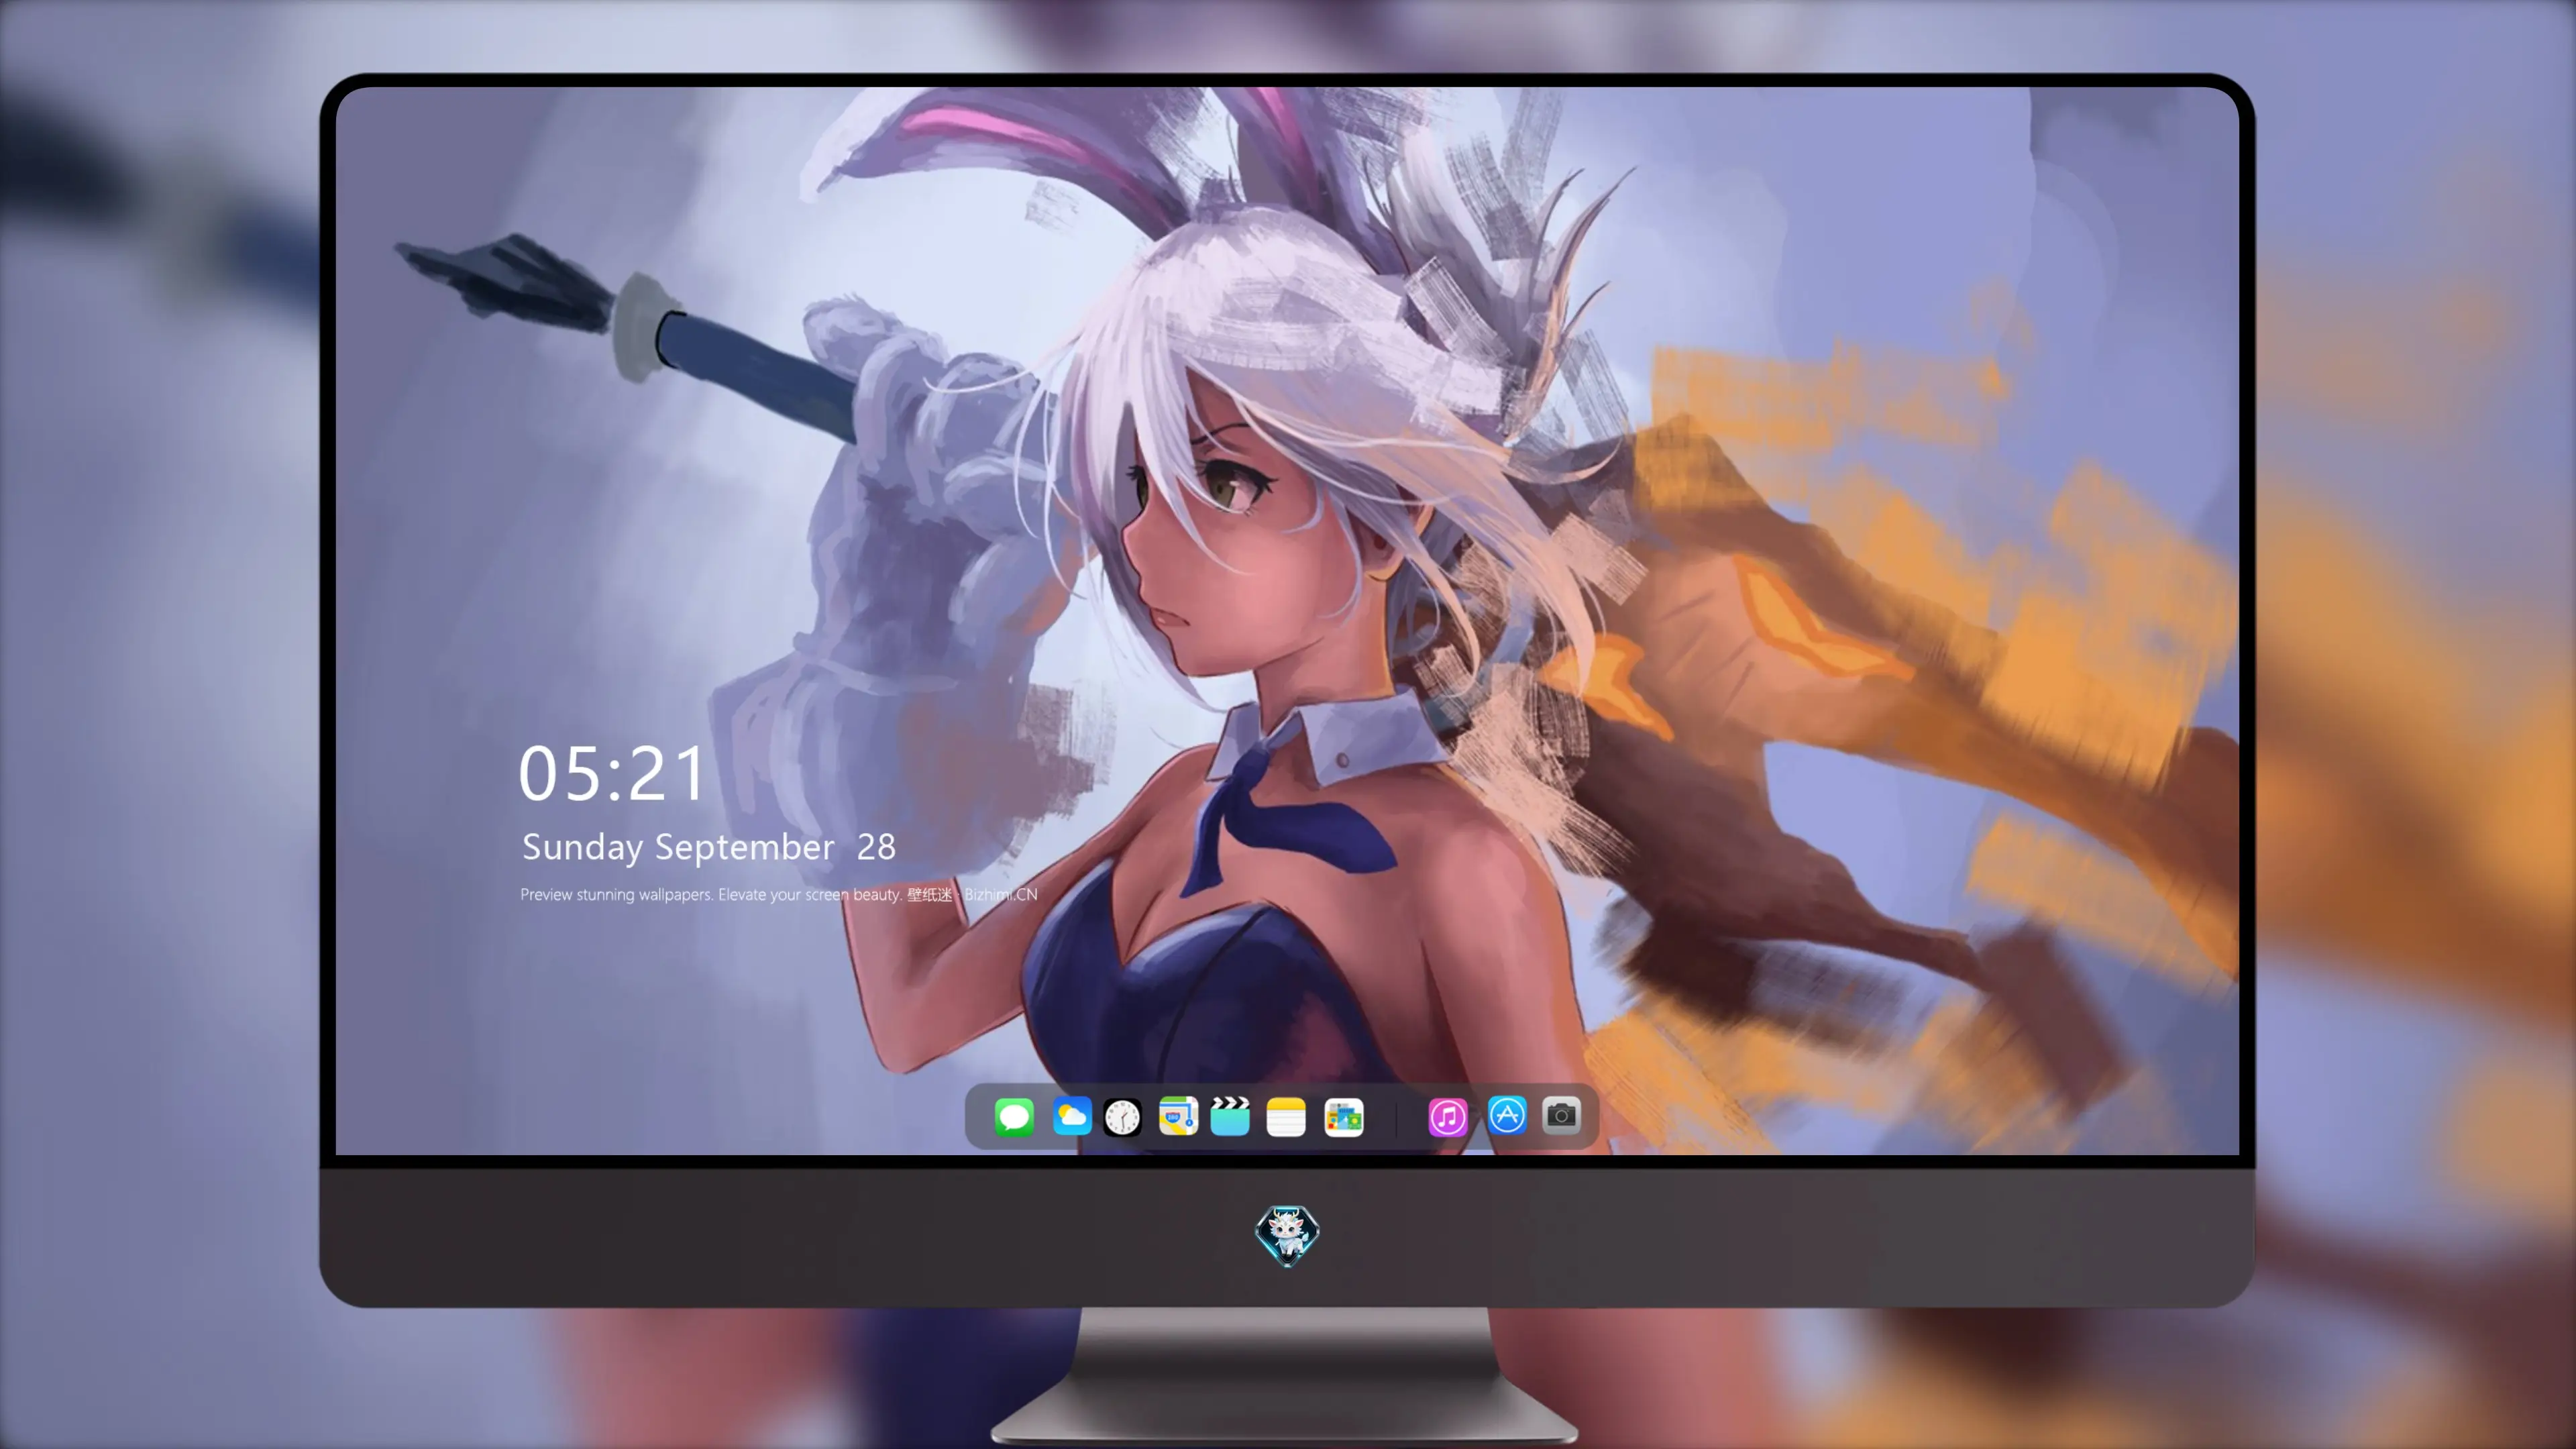Open the Clock app in the dock
Image resolution: width=2576 pixels, height=1449 pixels.
tap(1122, 1117)
